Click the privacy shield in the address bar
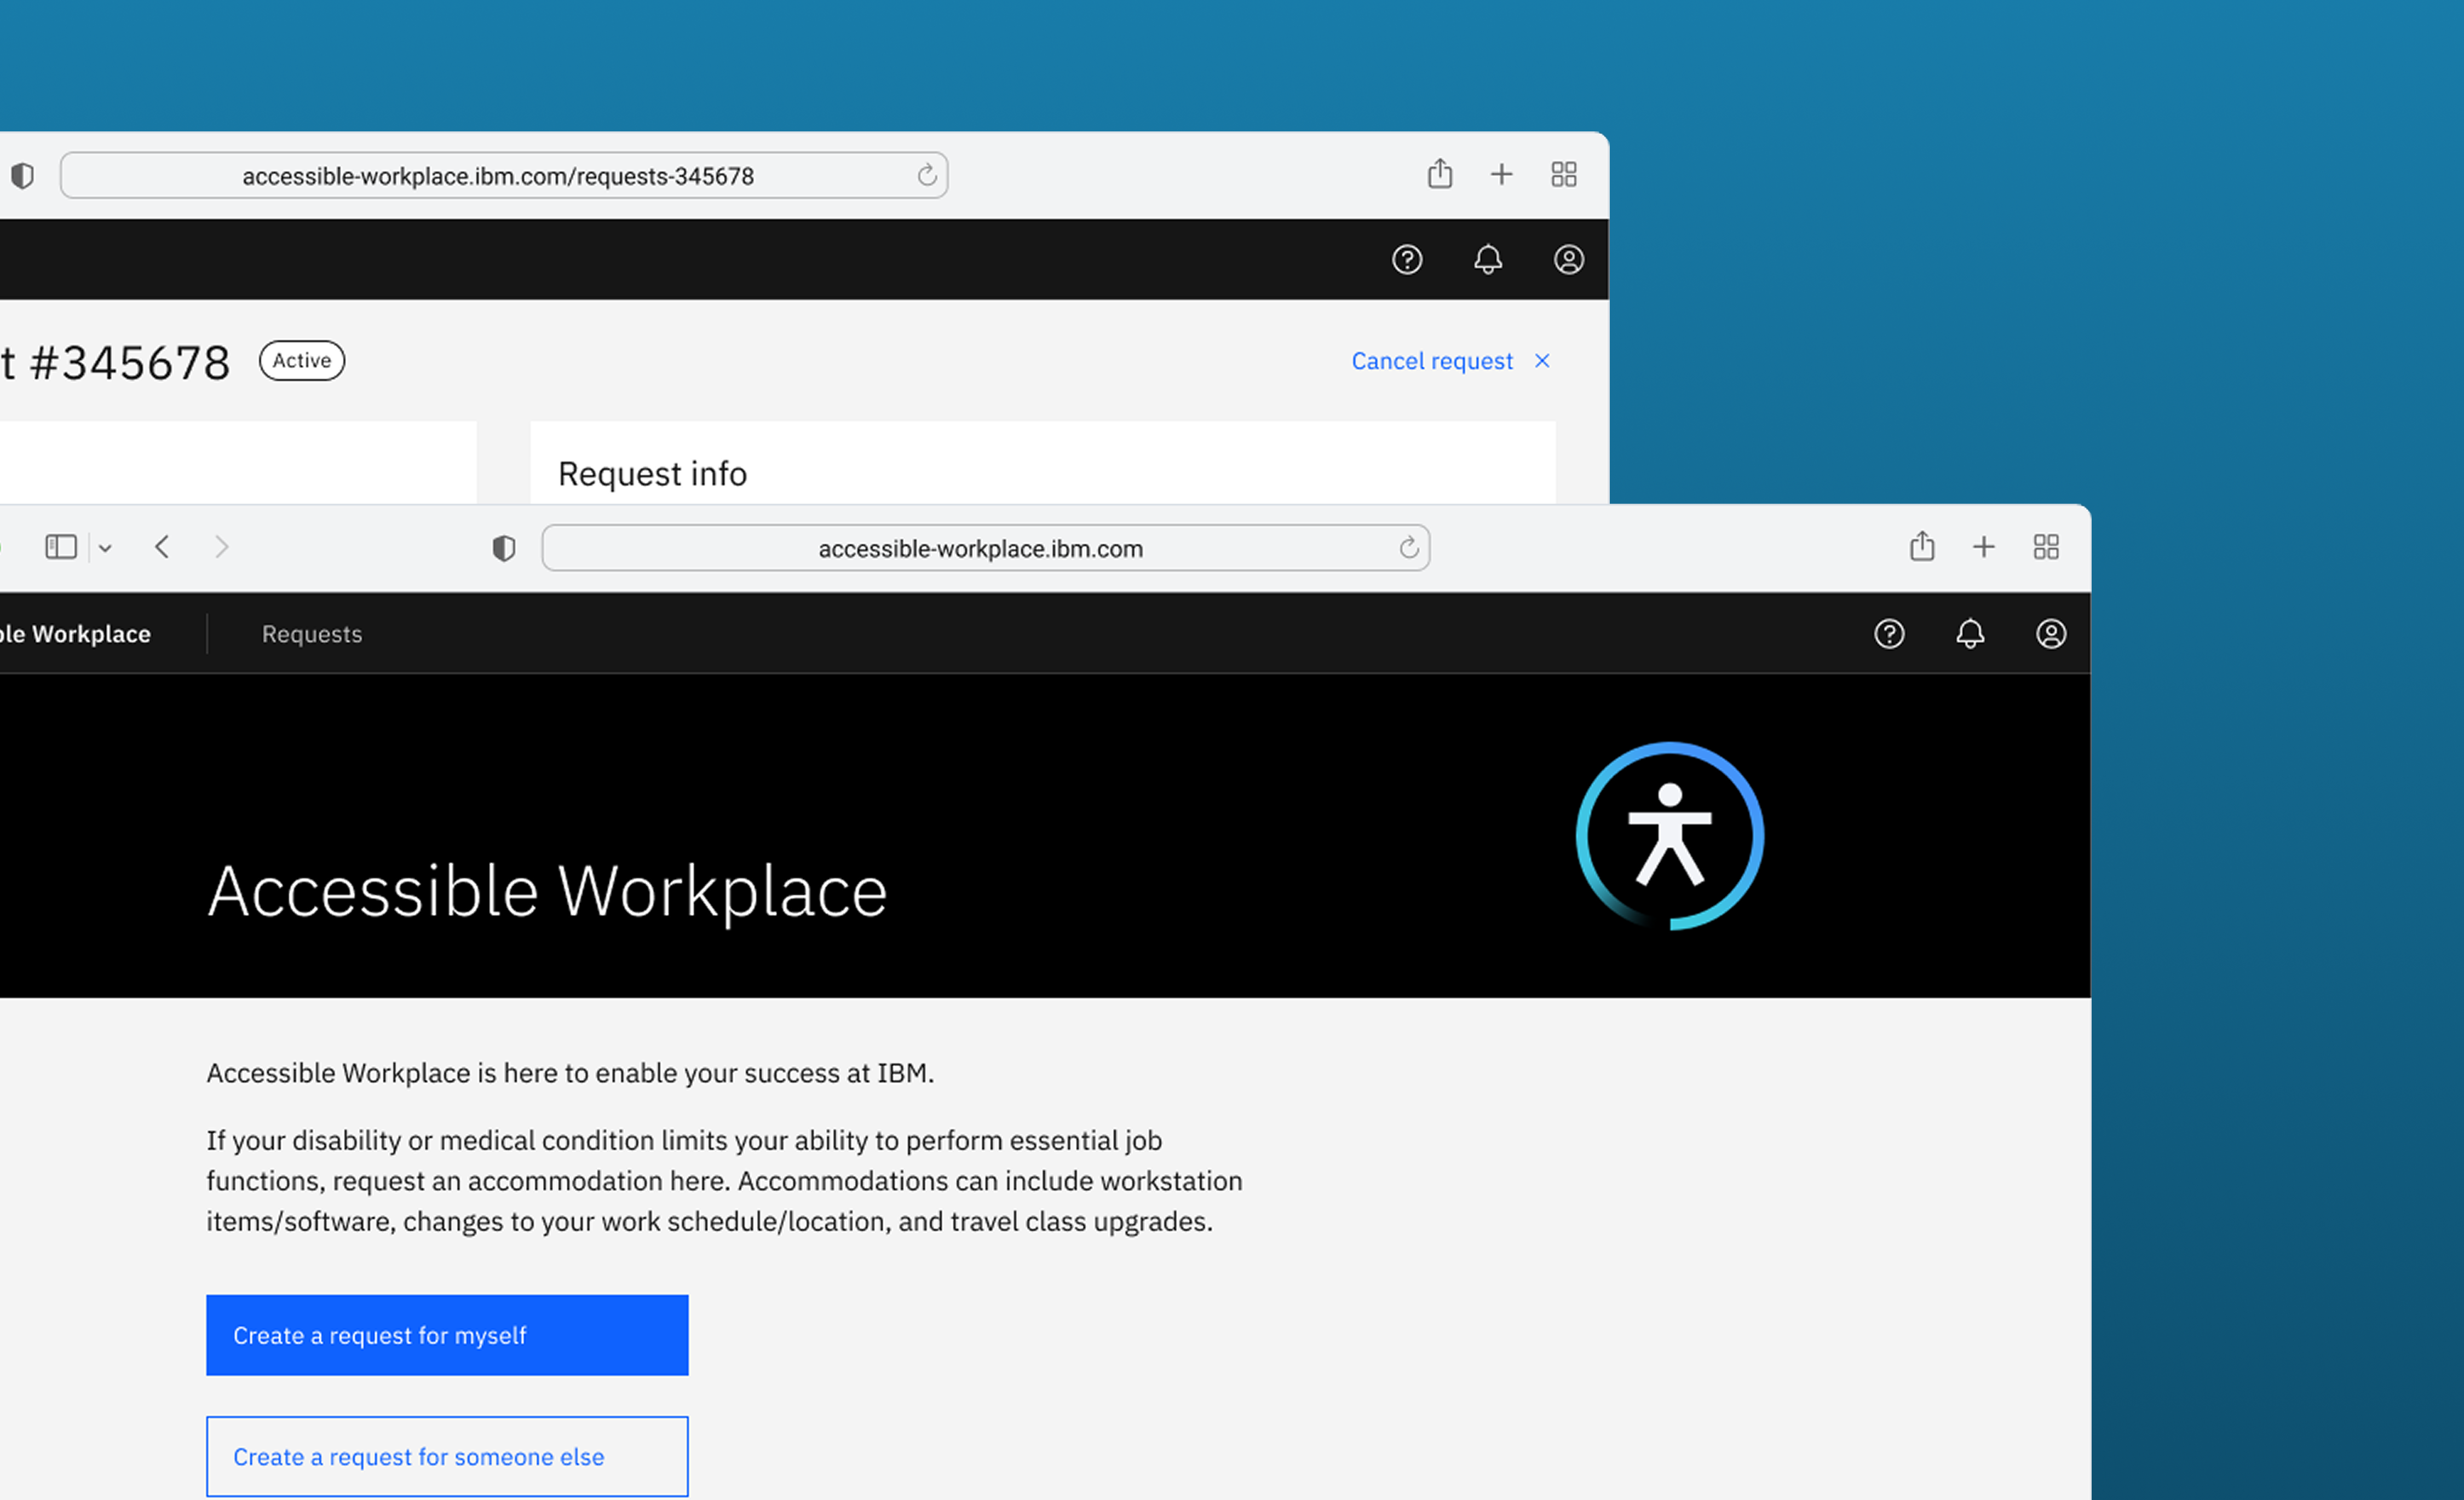This screenshot has width=2464, height=1500. (504, 548)
